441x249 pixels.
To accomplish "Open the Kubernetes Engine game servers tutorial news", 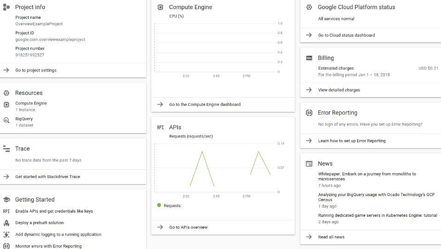I will click(x=378, y=215).
